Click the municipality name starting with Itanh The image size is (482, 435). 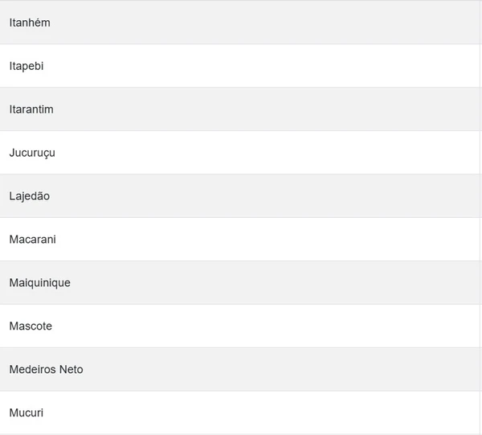point(30,23)
